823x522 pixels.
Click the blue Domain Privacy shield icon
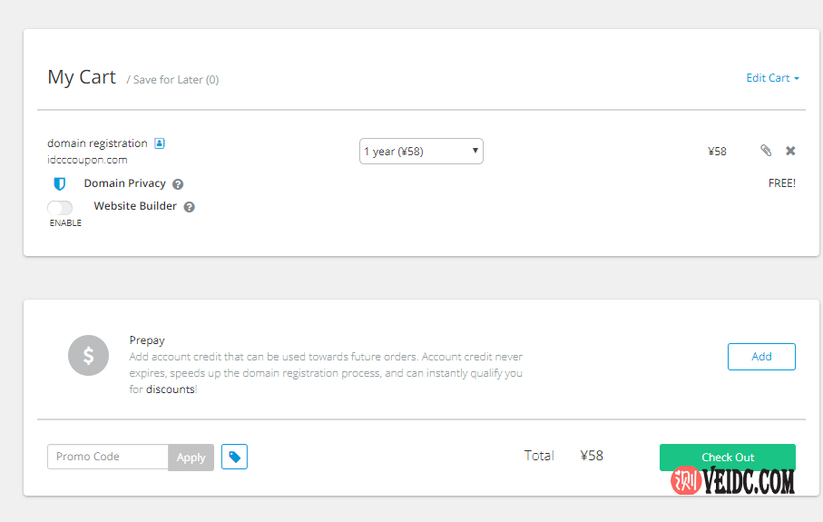click(x=60, y=183)
